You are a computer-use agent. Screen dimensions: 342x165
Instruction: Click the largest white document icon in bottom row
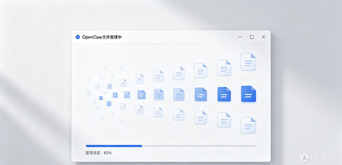tap(249, 125)
